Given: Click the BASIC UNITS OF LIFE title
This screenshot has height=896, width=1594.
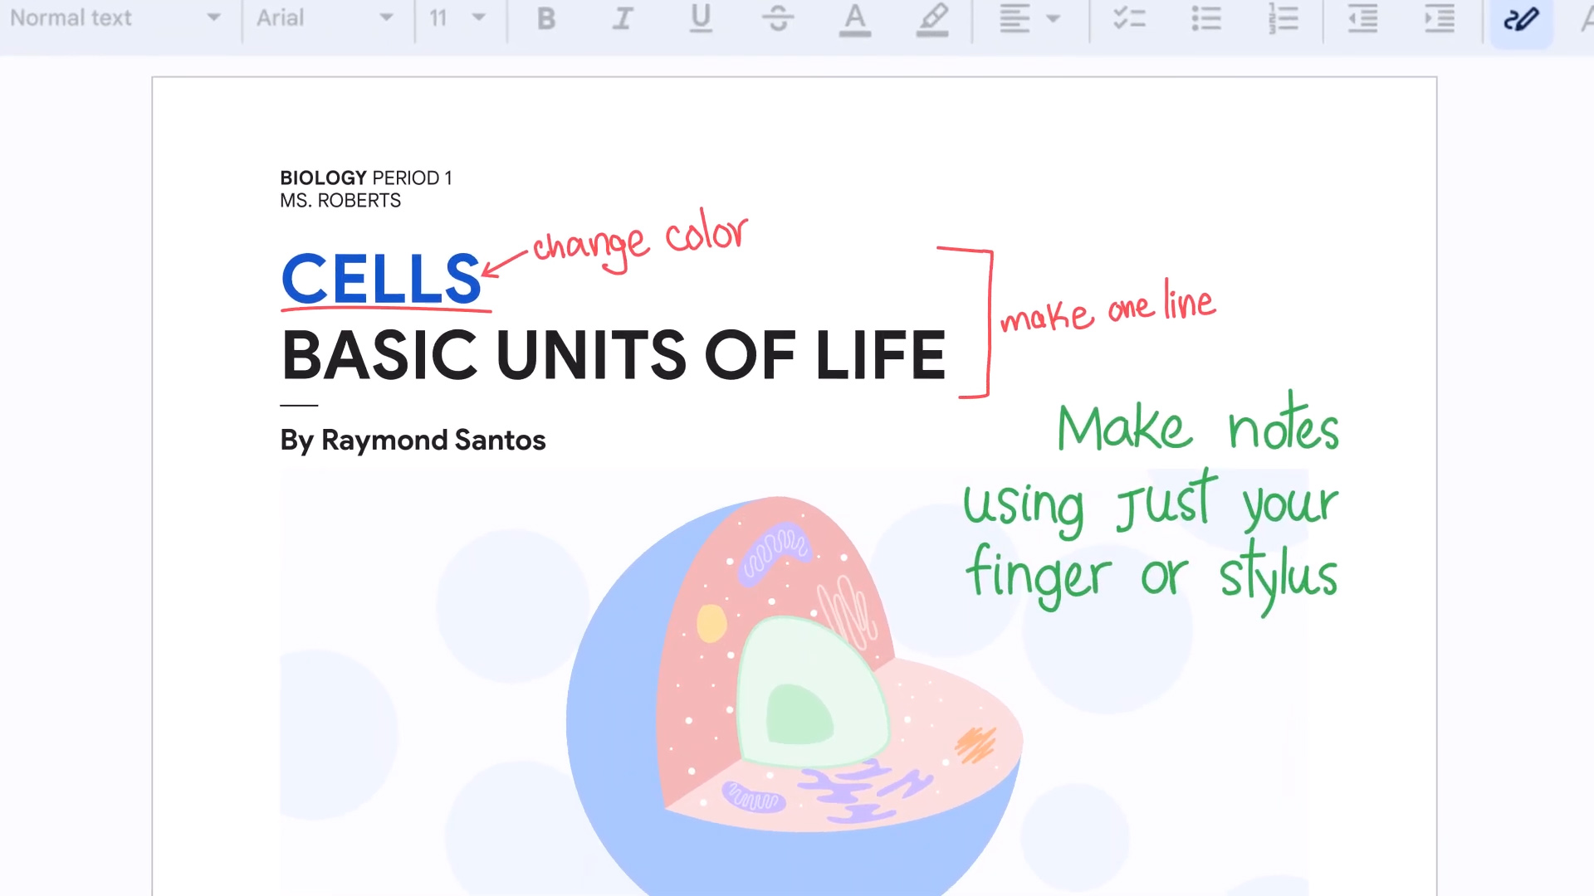Looking at the screenshot, I should pos(614,356).
